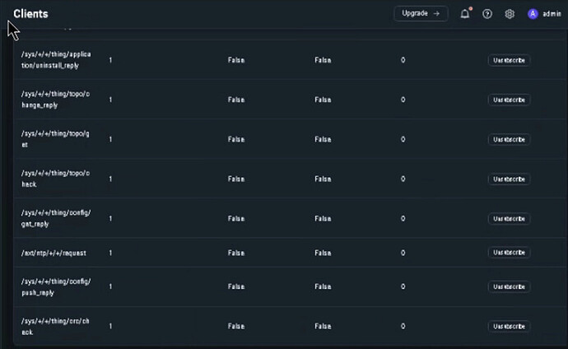Unsubscribe from the crc/check topic
Image resolution: width=568 pixels, height=349 pixels.
509,326
